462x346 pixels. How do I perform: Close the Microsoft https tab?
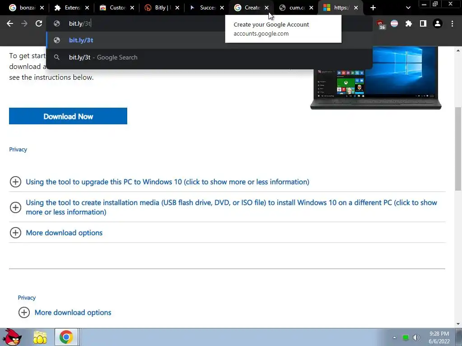click(356, 8)
